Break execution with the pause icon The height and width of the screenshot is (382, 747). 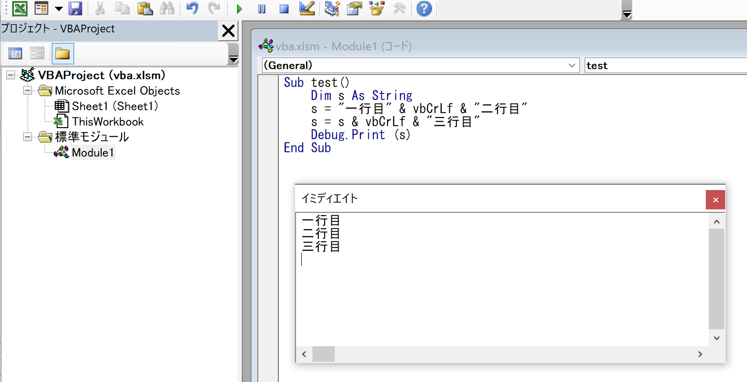click(262, 9)
